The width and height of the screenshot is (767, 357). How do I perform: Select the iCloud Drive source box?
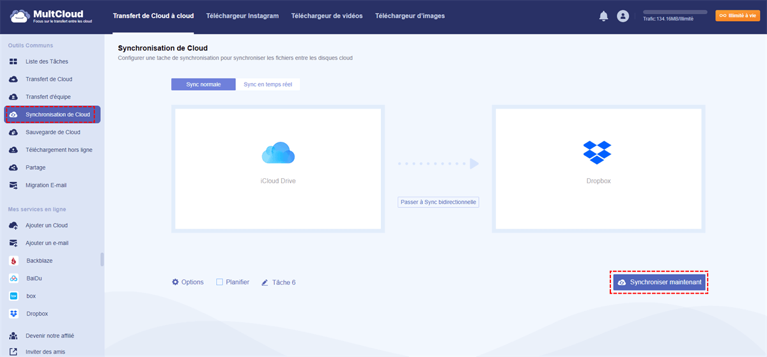point(278,169)
